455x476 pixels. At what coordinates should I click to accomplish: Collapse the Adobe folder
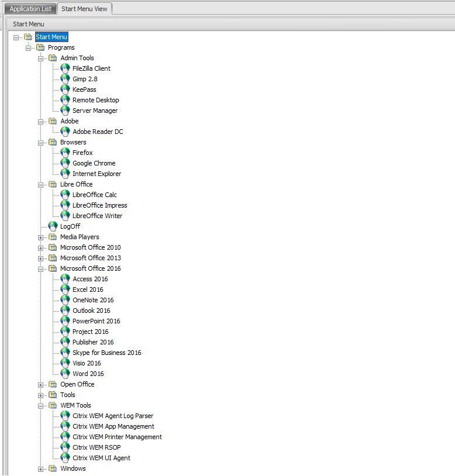pos(40,122)
